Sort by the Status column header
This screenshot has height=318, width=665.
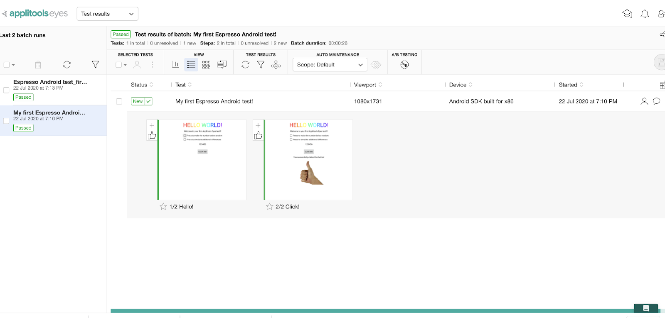[139, 85]
